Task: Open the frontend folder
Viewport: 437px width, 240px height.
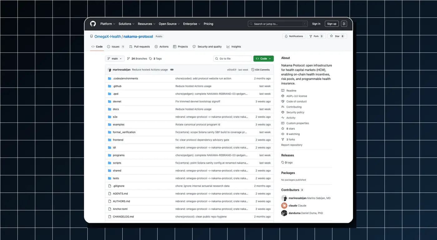Action: click(x=118, y=140)
